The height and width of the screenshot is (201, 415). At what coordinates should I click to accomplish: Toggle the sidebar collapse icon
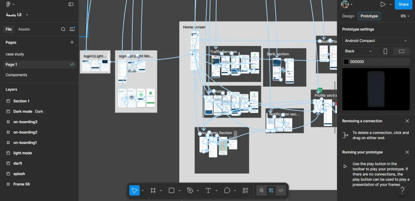[x=71, y=4]
